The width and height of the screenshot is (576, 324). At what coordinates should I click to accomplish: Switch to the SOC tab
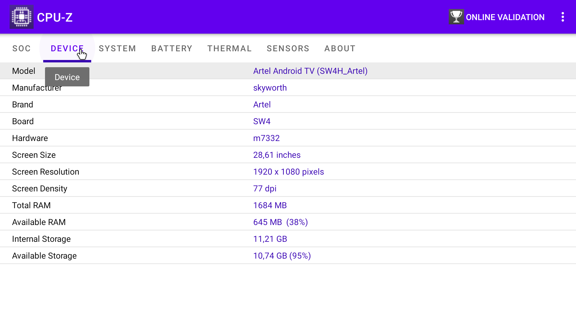(22, 48)
